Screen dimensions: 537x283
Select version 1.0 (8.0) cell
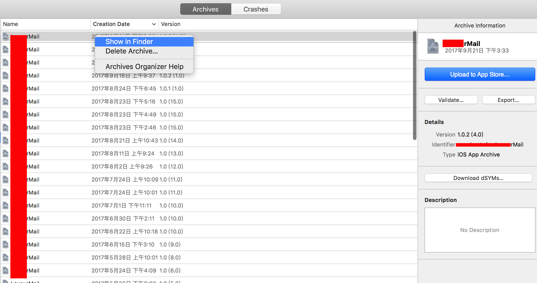point(170,257)
